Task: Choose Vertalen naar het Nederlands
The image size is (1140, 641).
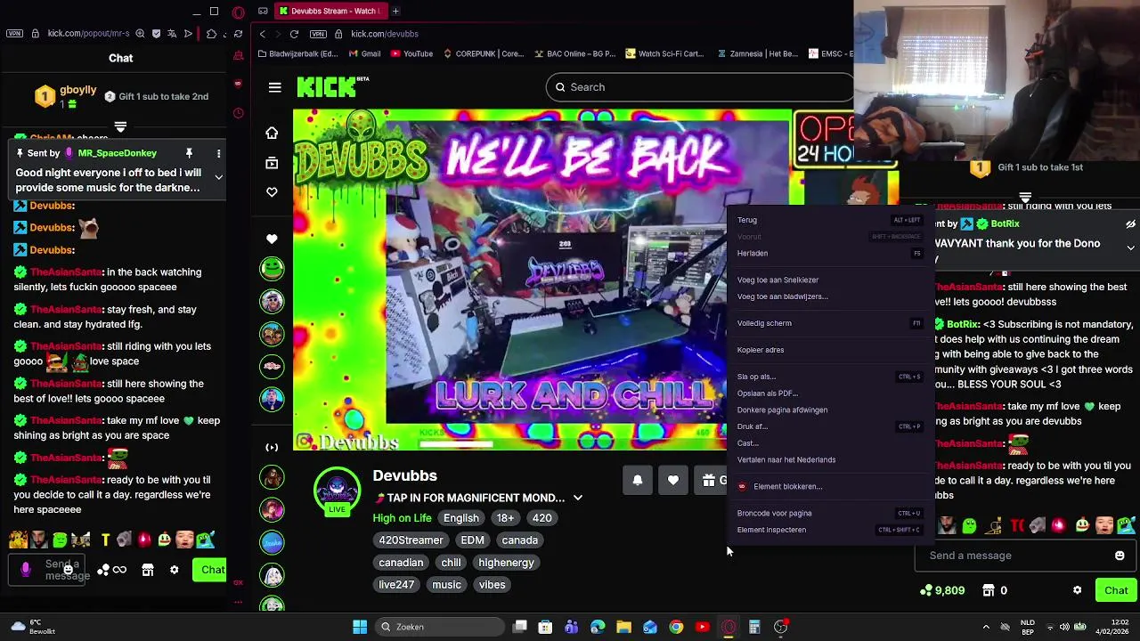Action: (829, 459)
